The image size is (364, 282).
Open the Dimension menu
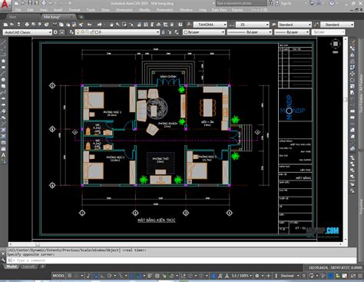coord(124,10)
